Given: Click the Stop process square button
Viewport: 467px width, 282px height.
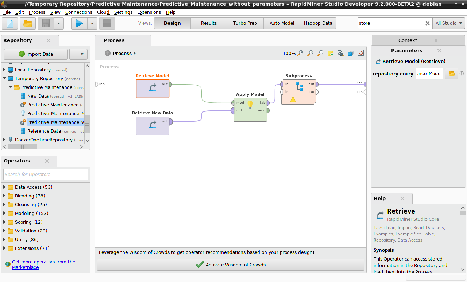Looking at the screenshot, I should click(107, 23).
